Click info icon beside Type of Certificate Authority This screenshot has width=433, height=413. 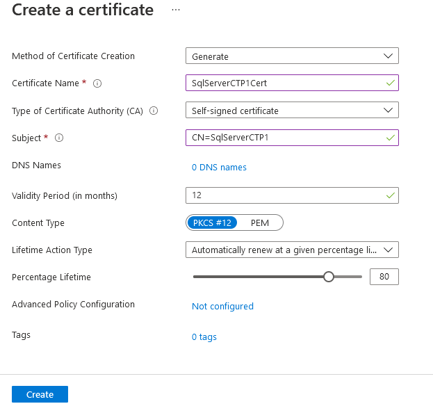154,111
